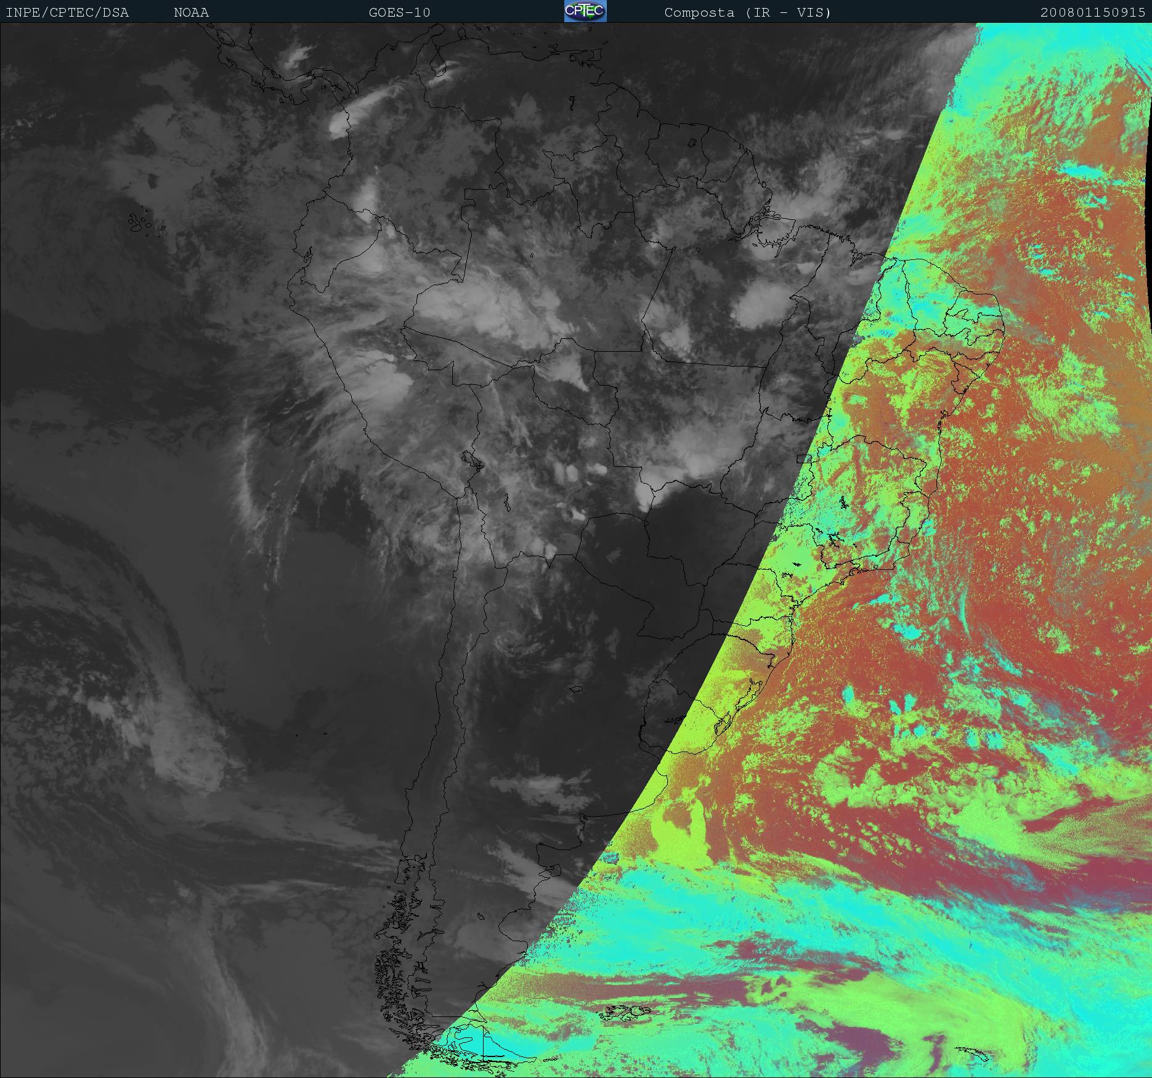Click the CPTEC logo in header
This screenshot has width=1152, height=1078.
click(585, 11)
